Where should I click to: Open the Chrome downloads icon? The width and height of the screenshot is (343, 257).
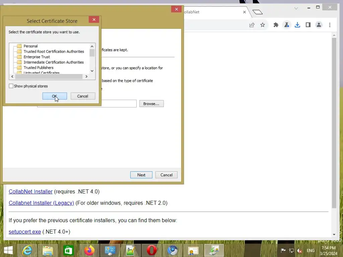(x=297, y=25)
